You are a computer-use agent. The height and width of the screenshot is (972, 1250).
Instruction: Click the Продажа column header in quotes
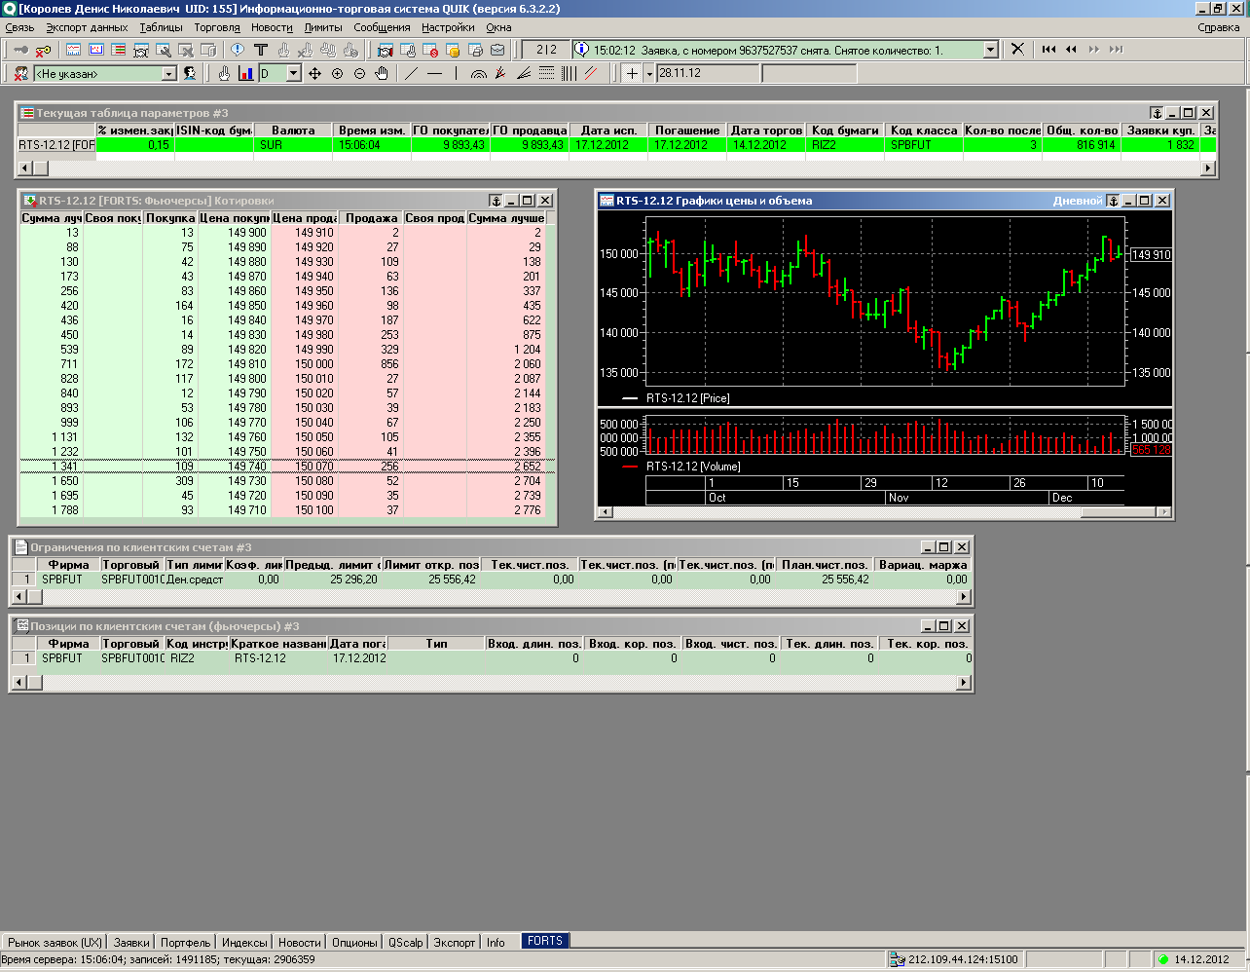371,218
